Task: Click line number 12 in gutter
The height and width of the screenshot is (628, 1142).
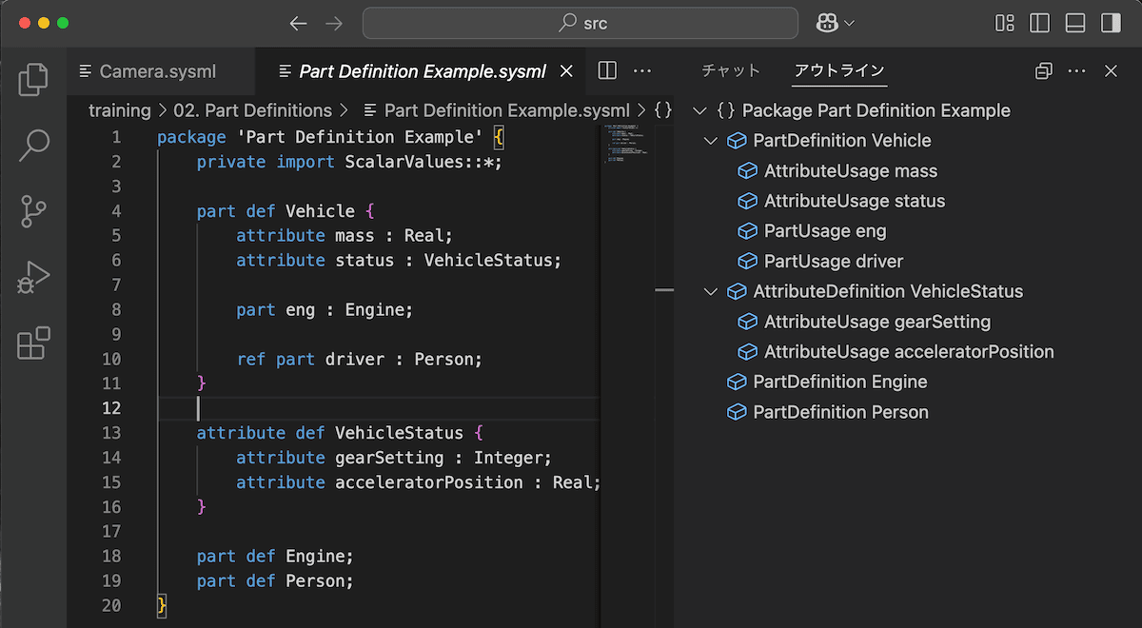Action: pos(111,408)
